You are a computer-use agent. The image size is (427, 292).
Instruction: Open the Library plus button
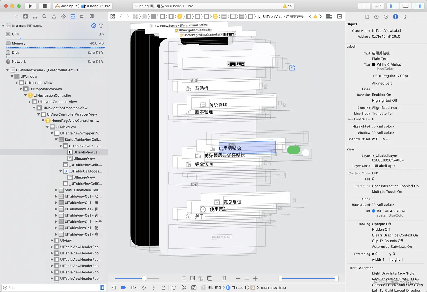(364, 6)
